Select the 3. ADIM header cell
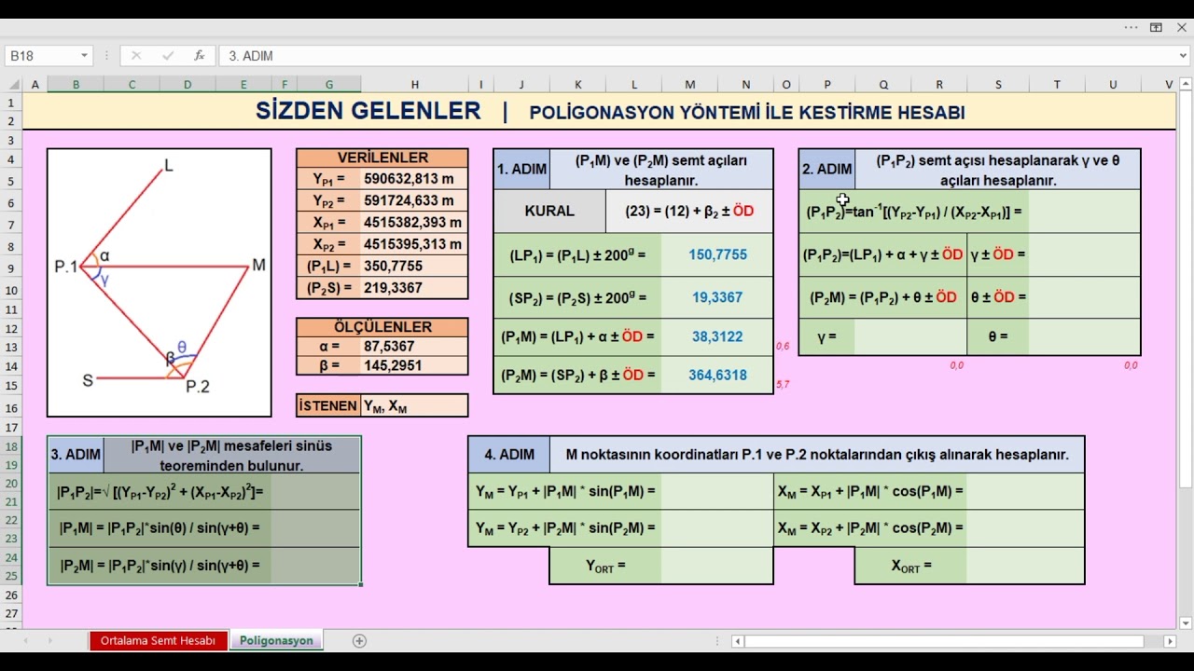 pos(76,455)
